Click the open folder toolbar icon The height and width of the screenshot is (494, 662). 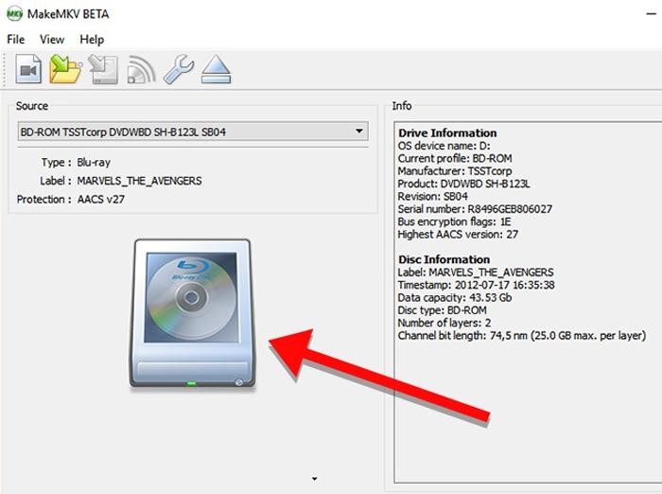pyautogui.click(x=65, y=69)
